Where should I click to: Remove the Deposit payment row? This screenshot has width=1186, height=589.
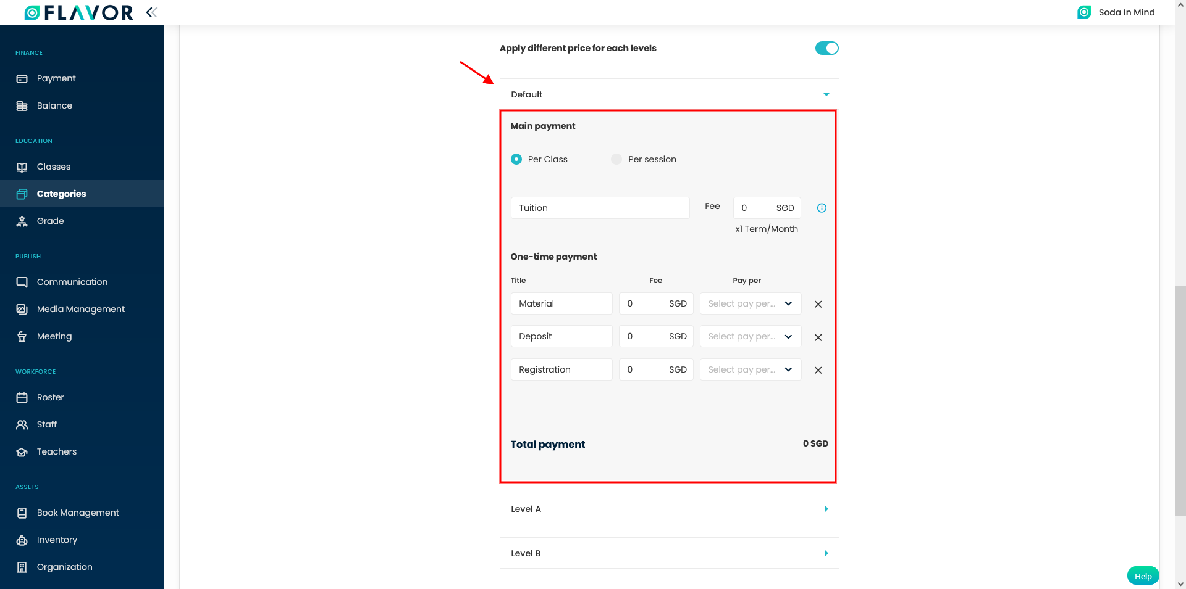818,337
